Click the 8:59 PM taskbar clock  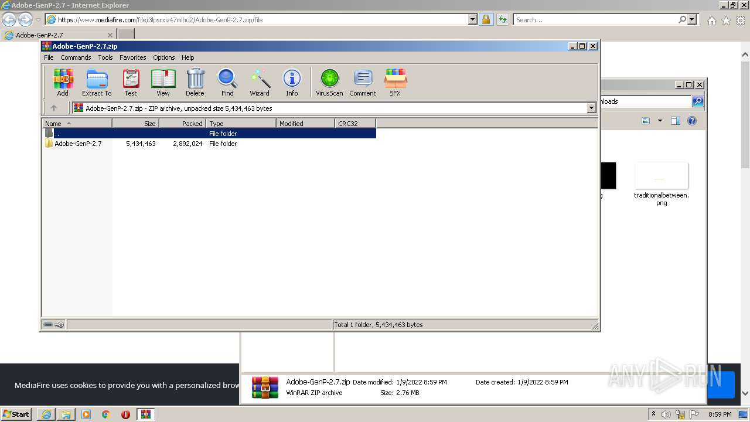tap(720, 414)
